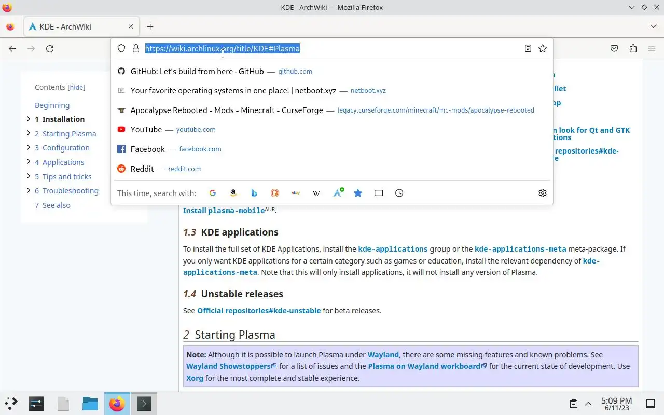
Task: Open the clipboard tray icon
Action: tap(574, 404)
